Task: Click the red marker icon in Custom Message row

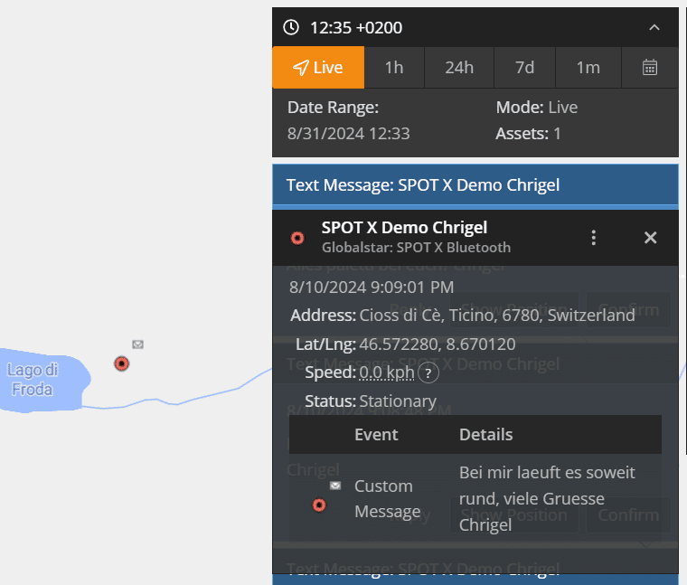Action: coord(319,505)
